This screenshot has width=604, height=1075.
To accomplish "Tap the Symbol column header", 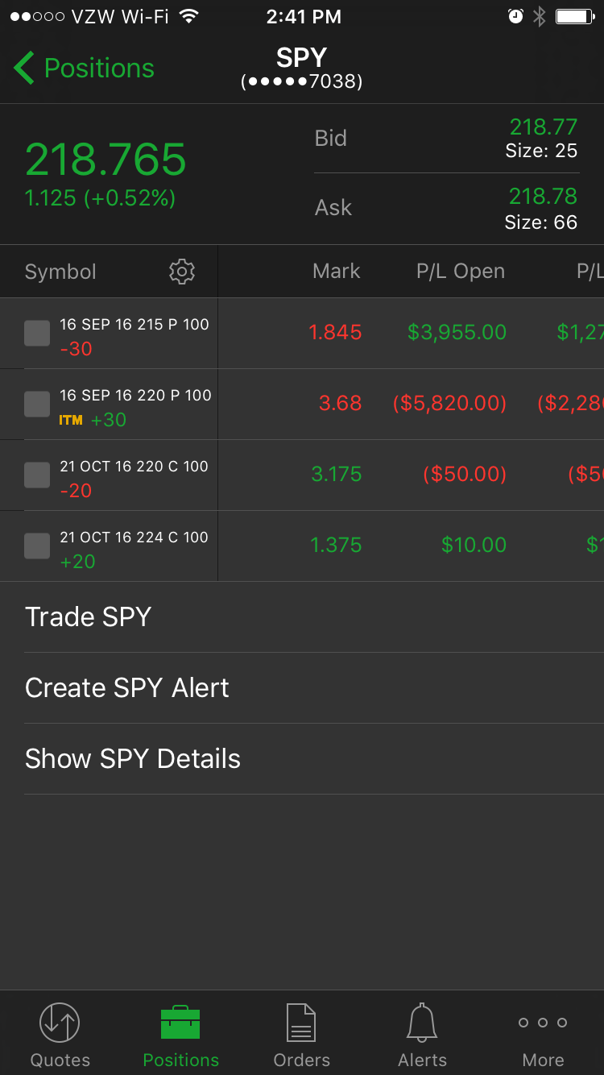I will click(60, 272).
